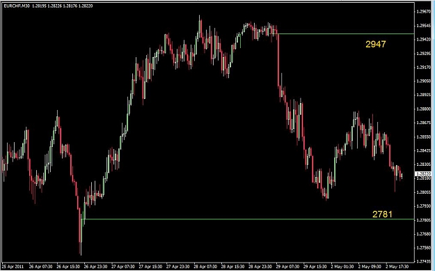The height and width of the screenshot is (271, 435).
Task: Click the 1.29420 price axis label
Action: pos(424,40)
